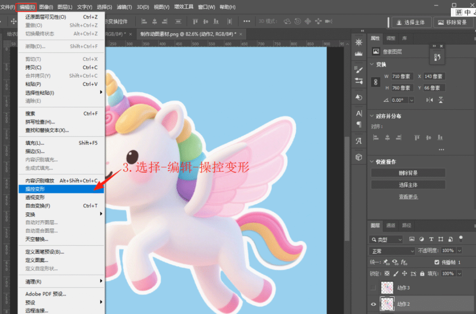Collapse the 变换 section
Image resolution: width=476 pixels, height=314 pixels.
coord(372,64)
